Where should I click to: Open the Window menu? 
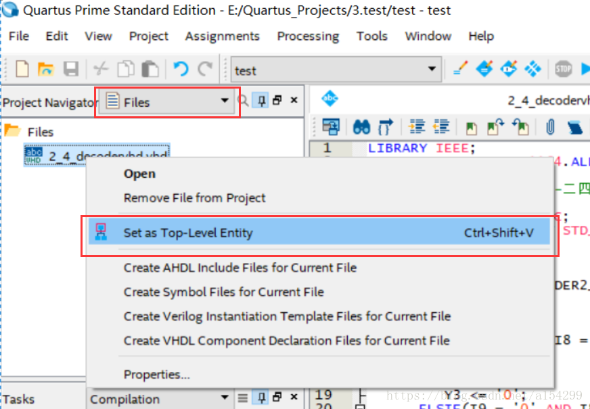(428, 36)
